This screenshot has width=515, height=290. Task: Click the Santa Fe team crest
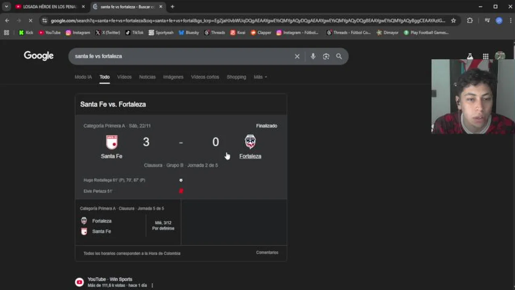tap(112, 142)
